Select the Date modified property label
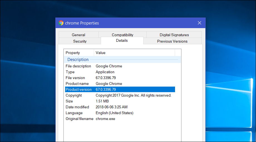 pyautogui.click(x=77, y=107)
